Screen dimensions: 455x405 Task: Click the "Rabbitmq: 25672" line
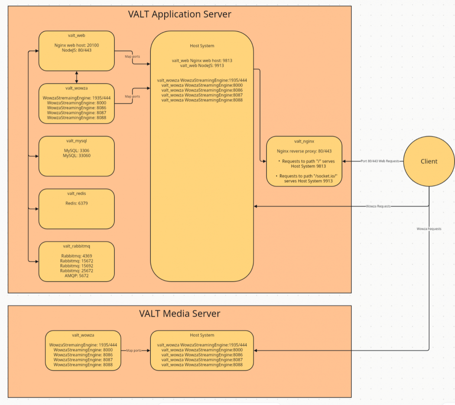[x=77, y=271]
